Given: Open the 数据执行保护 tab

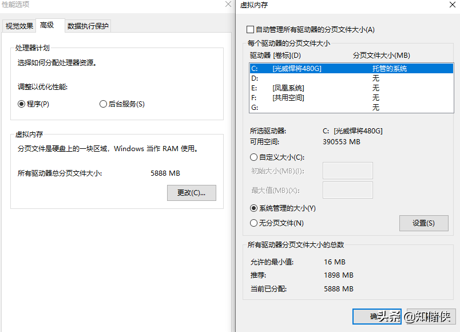Looking at the screenshot, I should click(88, 26).
